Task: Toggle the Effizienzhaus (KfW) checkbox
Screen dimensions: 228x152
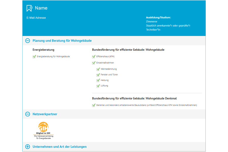Action: [94, 56]
